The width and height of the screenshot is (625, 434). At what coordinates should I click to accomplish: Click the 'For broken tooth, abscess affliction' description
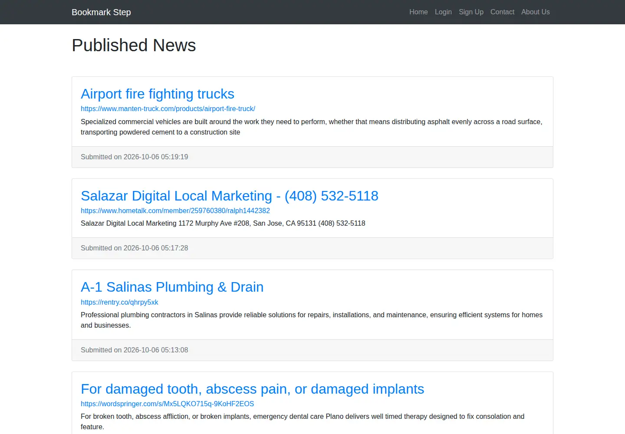303,422
